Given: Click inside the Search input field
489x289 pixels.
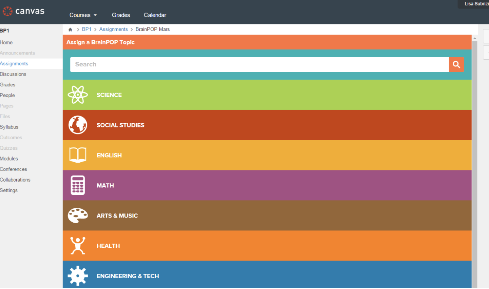Looking at the screenshot, I should point(259,64).
